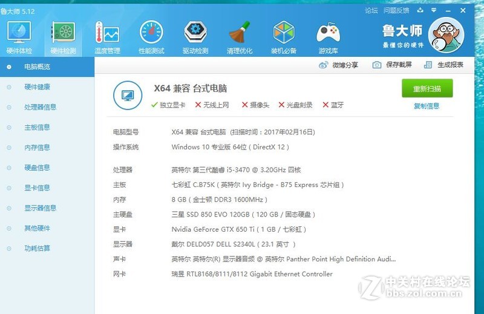The height and width of the screenshot is (314, 484).
Task: Click 生成报表 generate report text
Action: 450,65
